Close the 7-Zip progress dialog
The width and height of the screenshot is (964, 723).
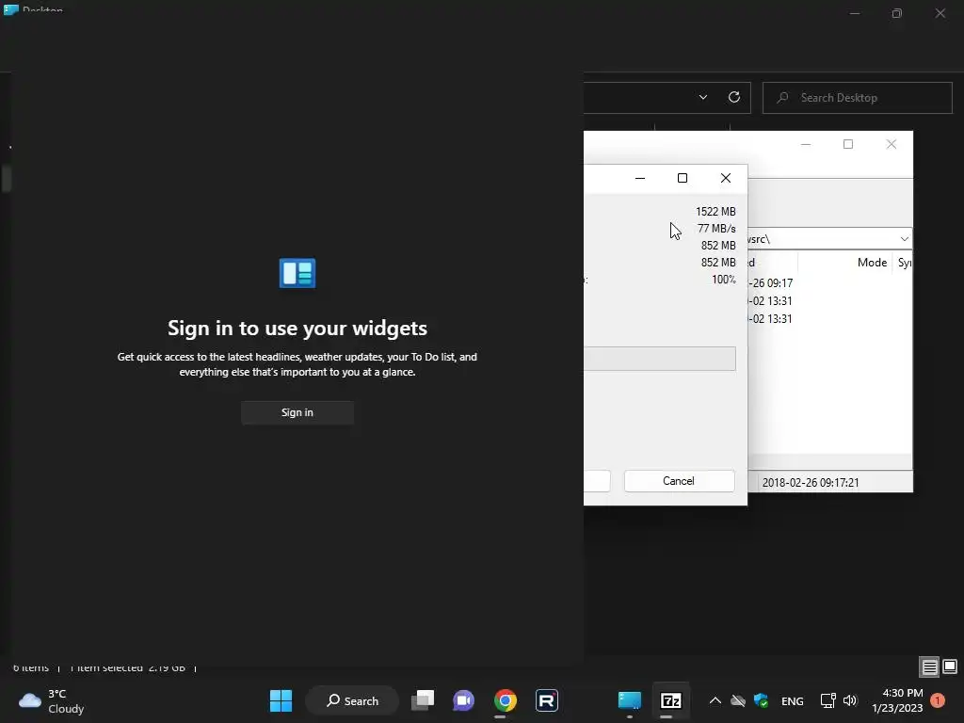(726, 178)
